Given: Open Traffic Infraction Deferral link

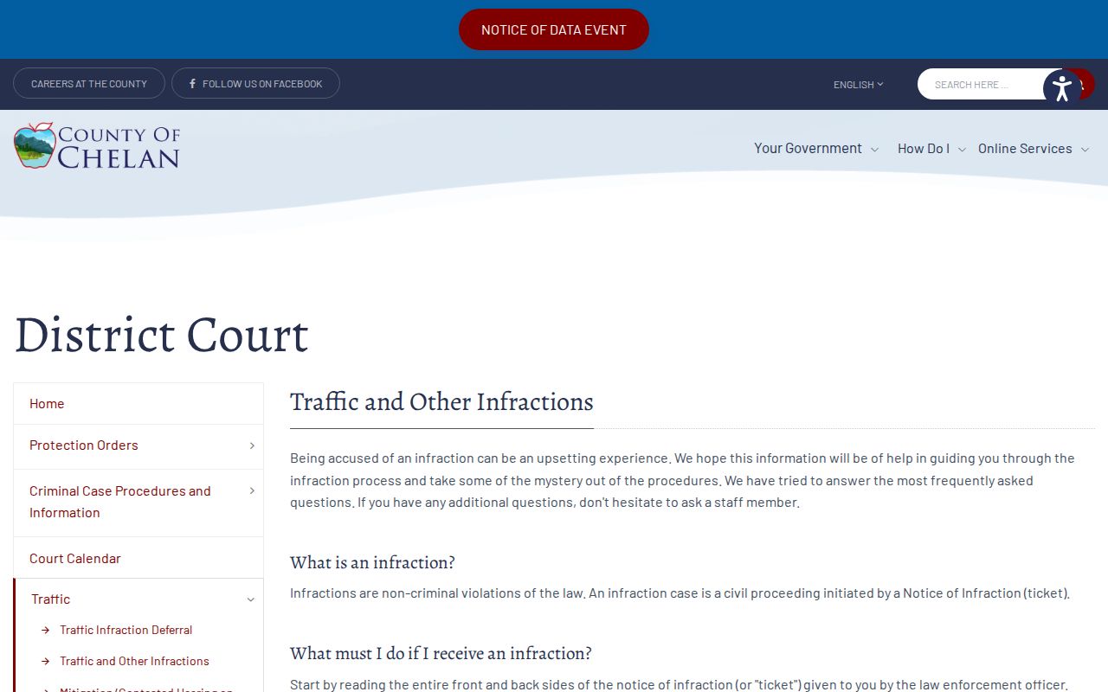Looking at the screenshot, I should 126,631.
